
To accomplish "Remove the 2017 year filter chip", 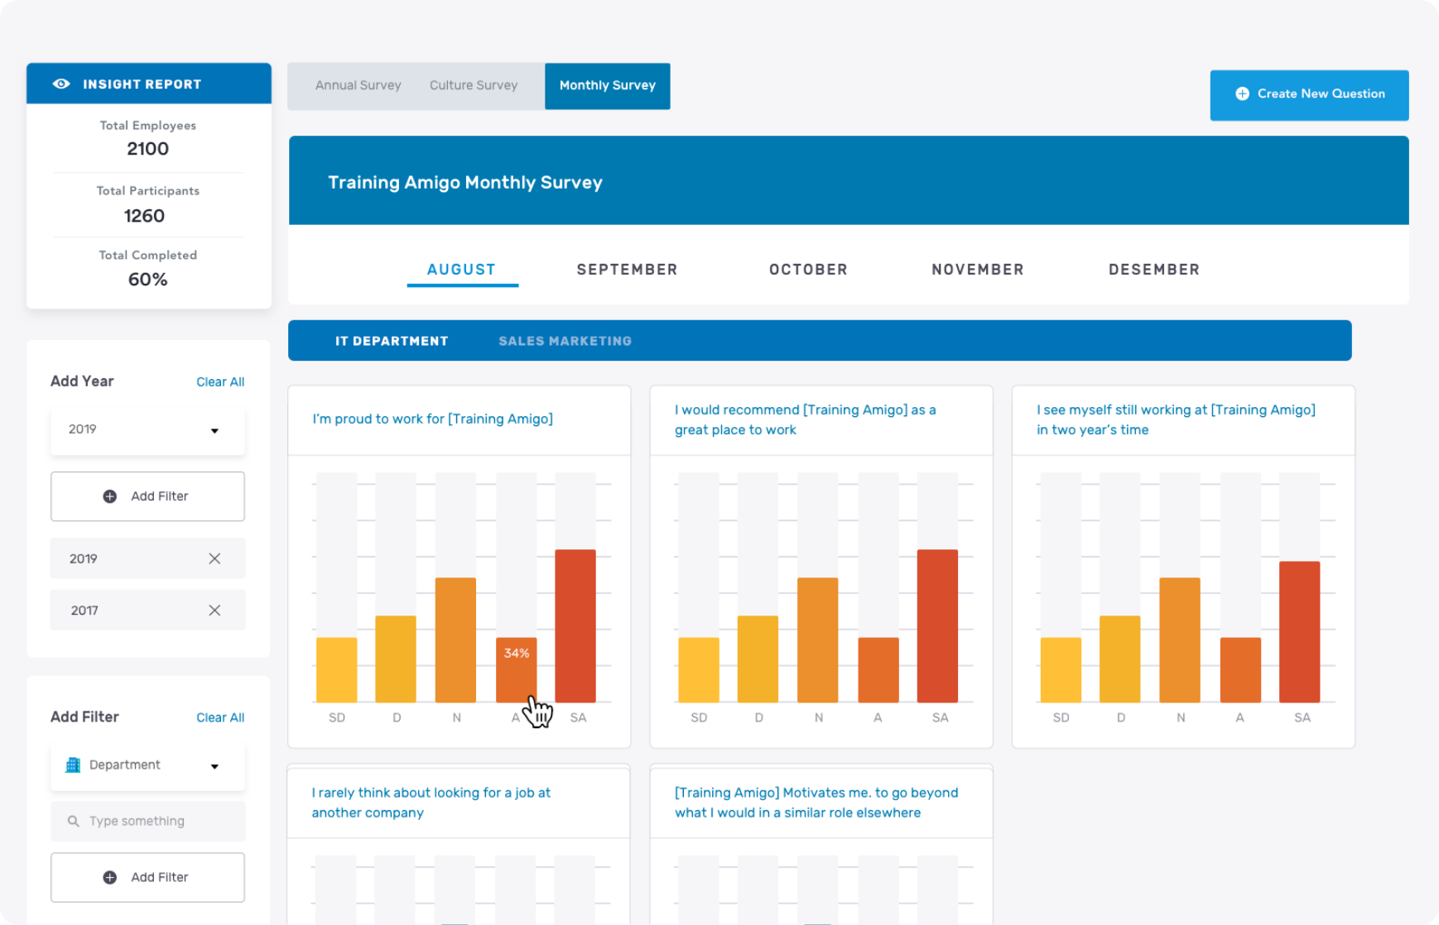I will 214,611.
